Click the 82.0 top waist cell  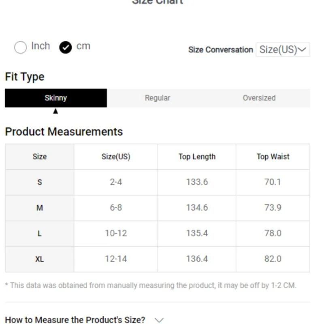tap(273, 259)
